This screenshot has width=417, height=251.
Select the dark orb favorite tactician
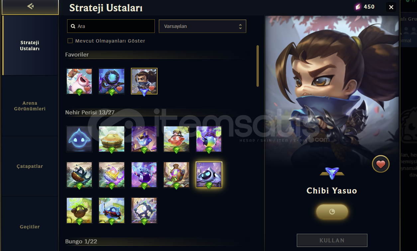[x=112, y=81]
